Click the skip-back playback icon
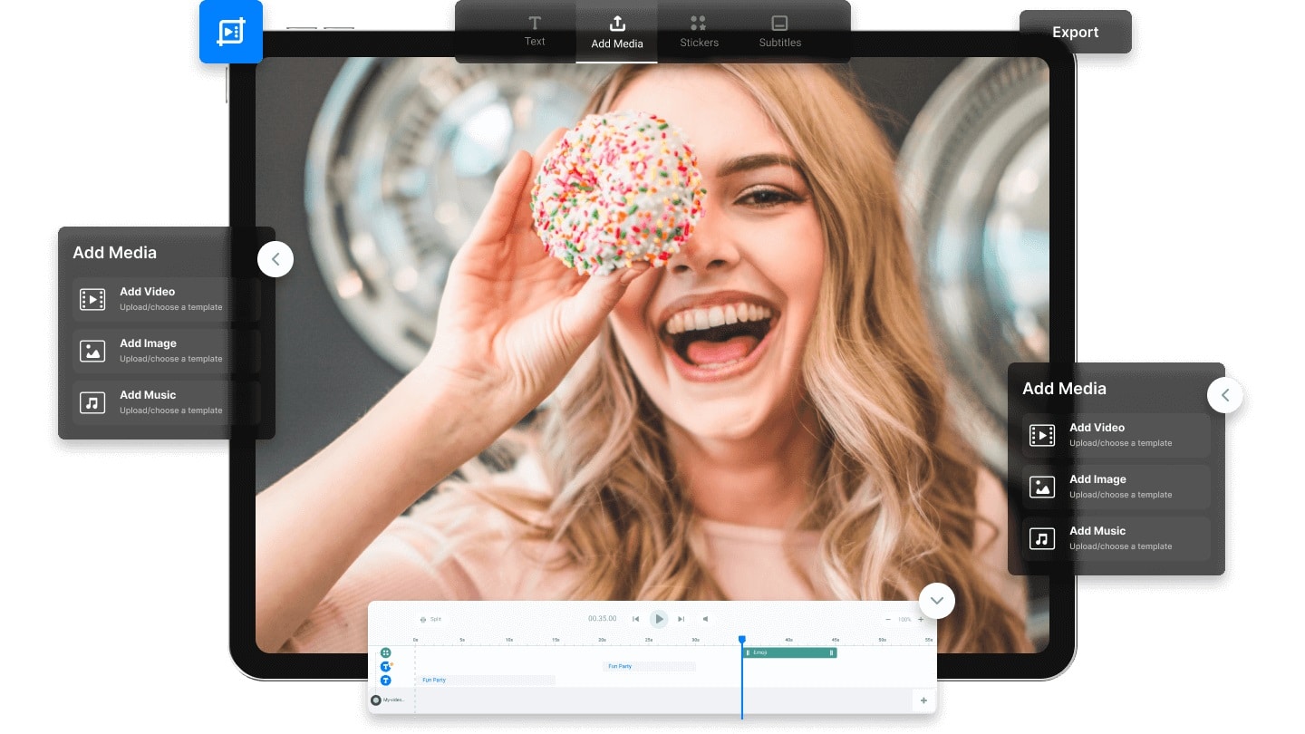Image resolution: width=1305 pixels, height=734 pixels. point(636,619)
